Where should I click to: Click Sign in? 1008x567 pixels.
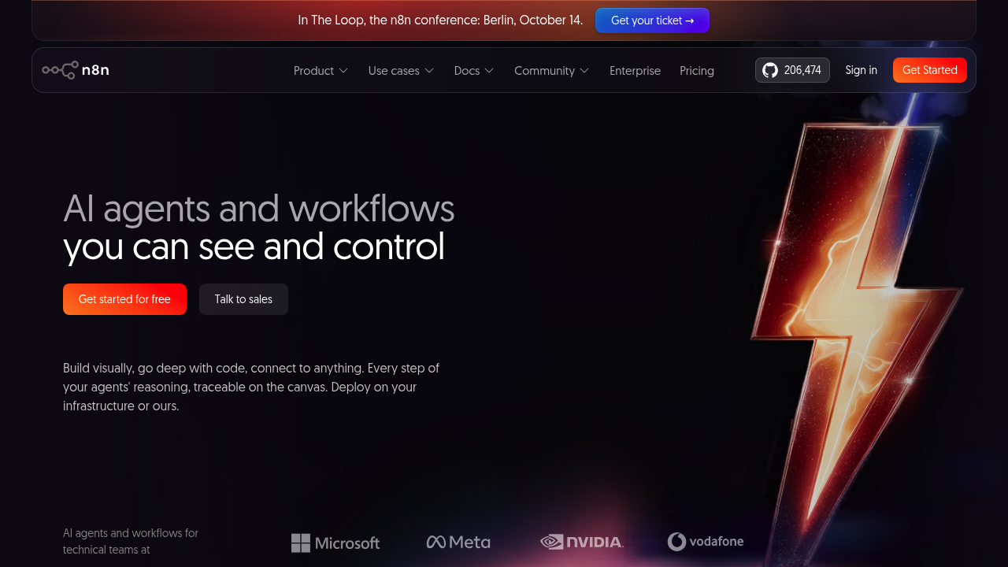point(862,70)
